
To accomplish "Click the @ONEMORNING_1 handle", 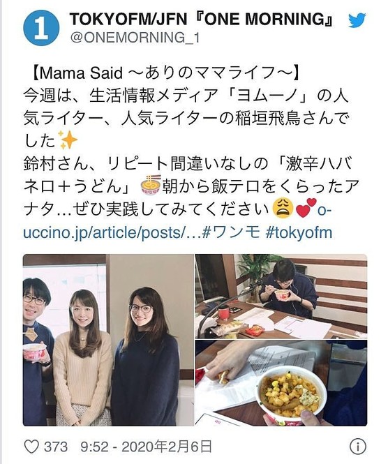I will coord(135,38).
